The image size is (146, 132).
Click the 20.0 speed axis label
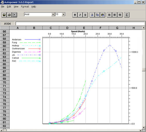pos(86,34)
